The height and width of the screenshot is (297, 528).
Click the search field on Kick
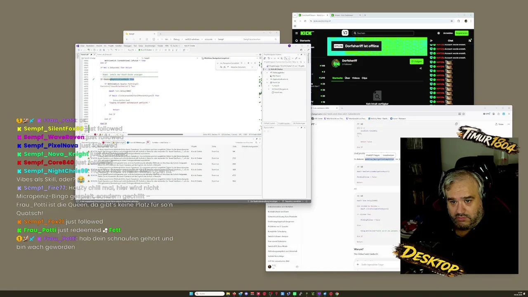coord(383,33)
